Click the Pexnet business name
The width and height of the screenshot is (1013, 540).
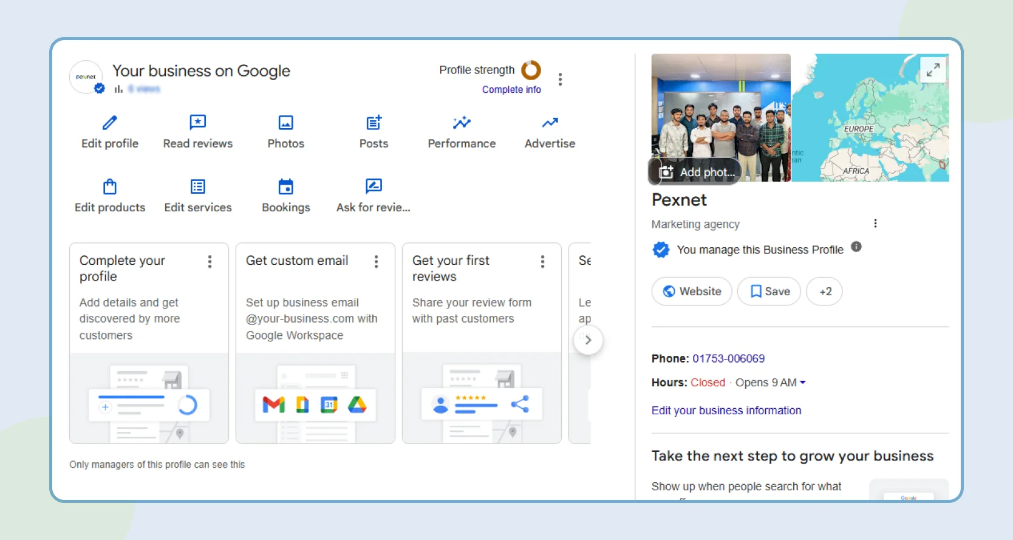679,200
